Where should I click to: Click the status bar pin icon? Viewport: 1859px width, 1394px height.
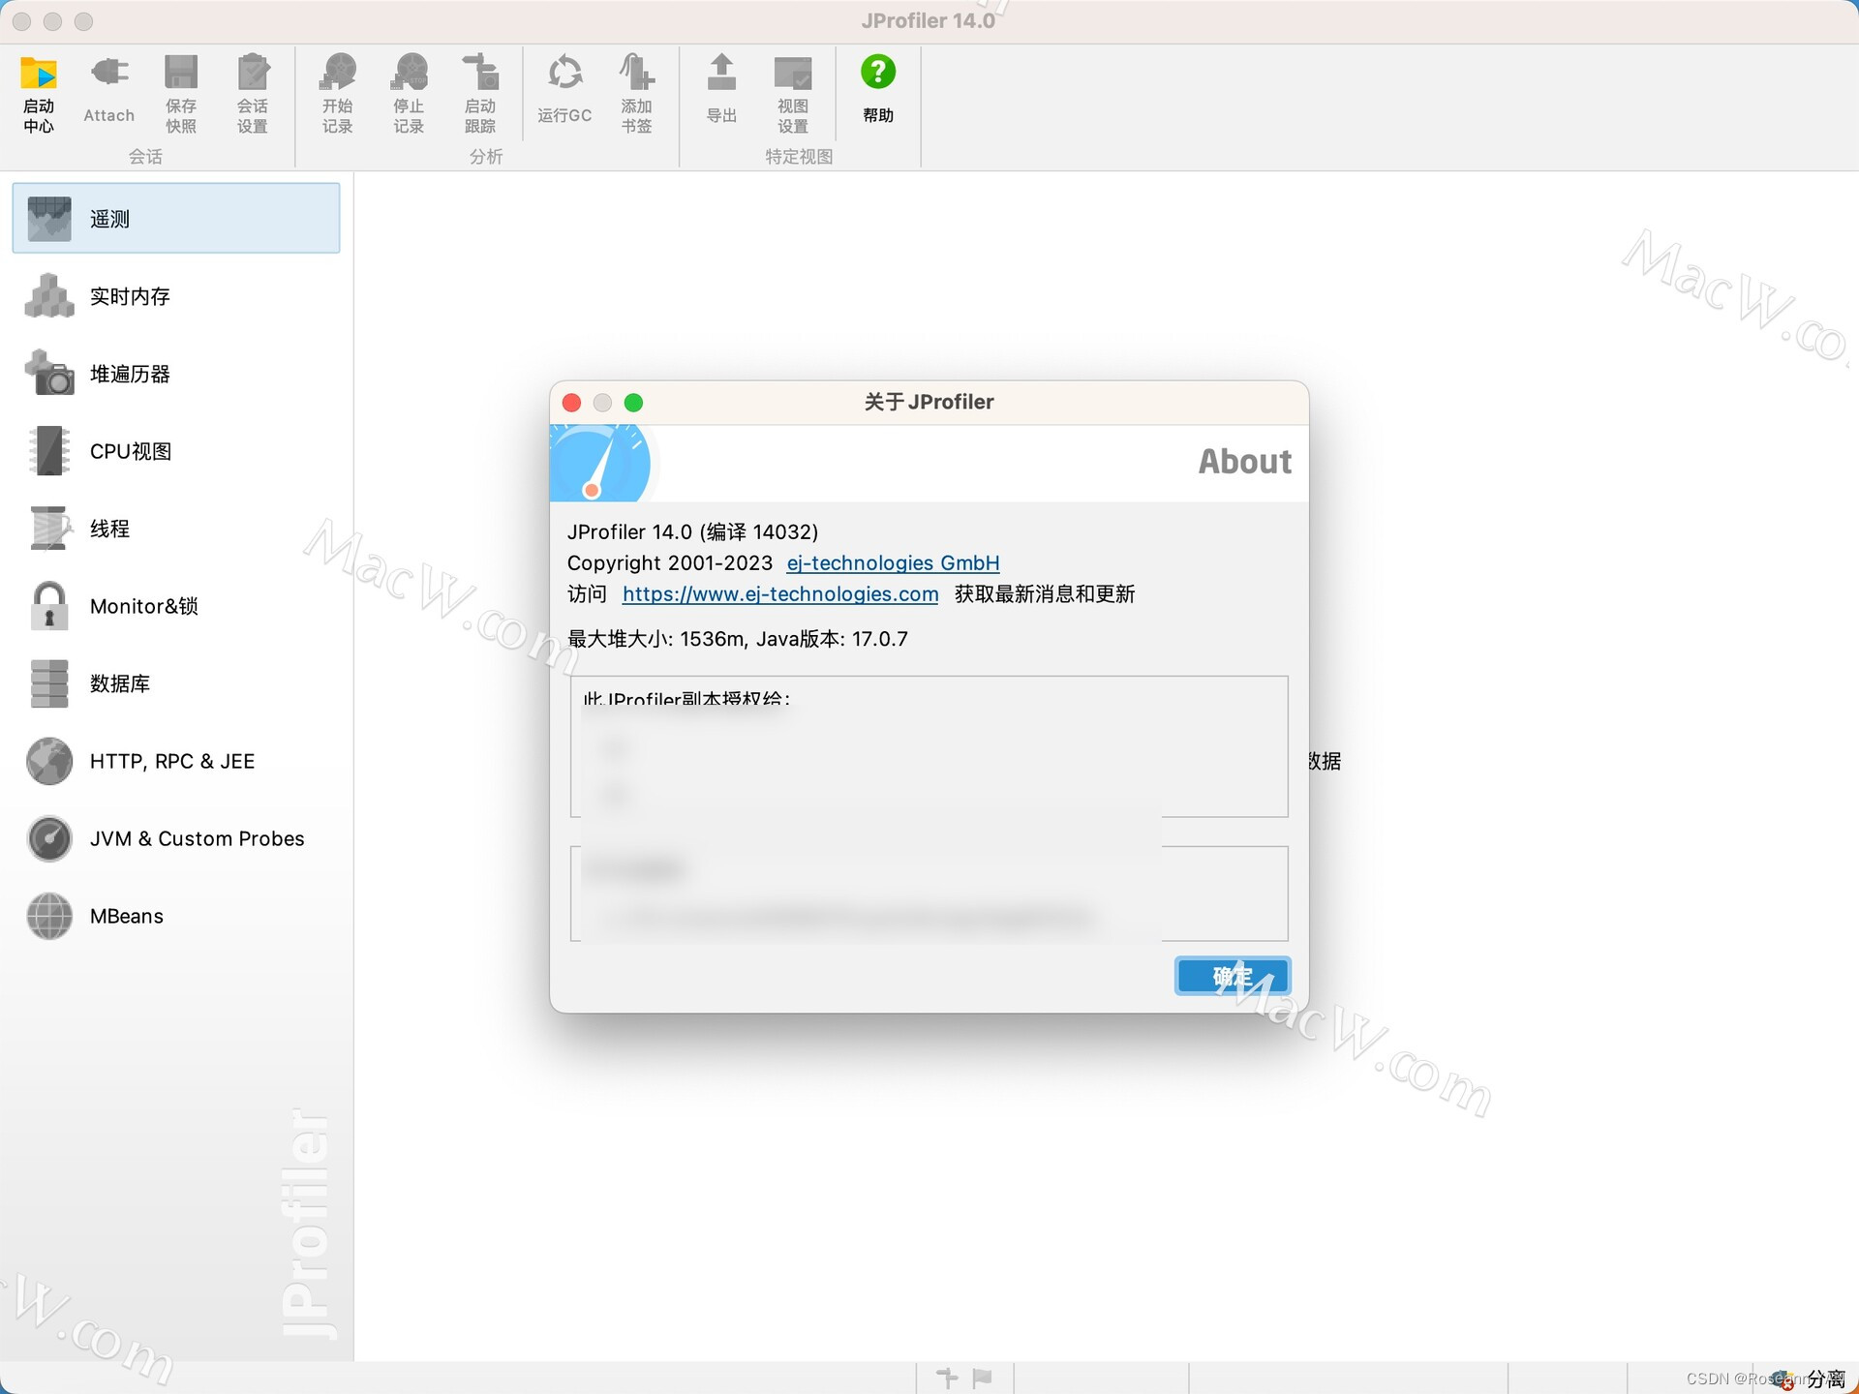pos(947,1378)
